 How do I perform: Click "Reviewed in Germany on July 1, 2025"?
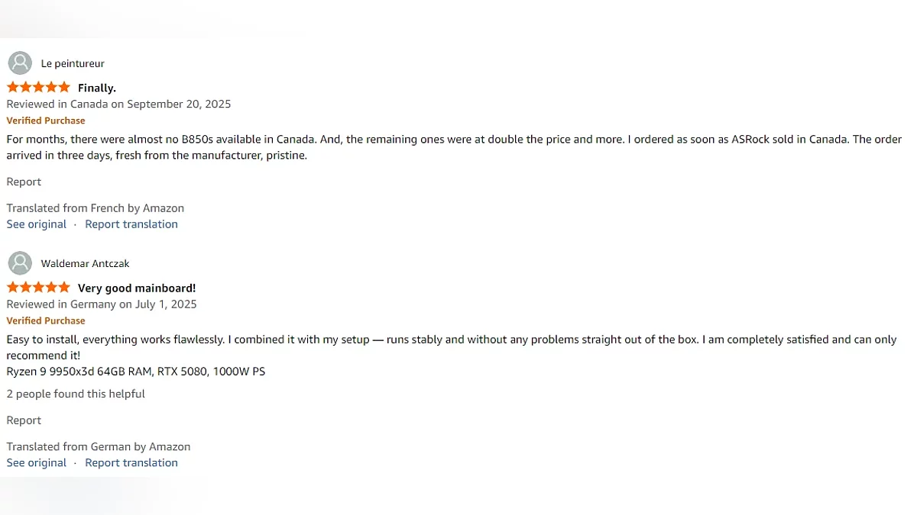[102, 304]
